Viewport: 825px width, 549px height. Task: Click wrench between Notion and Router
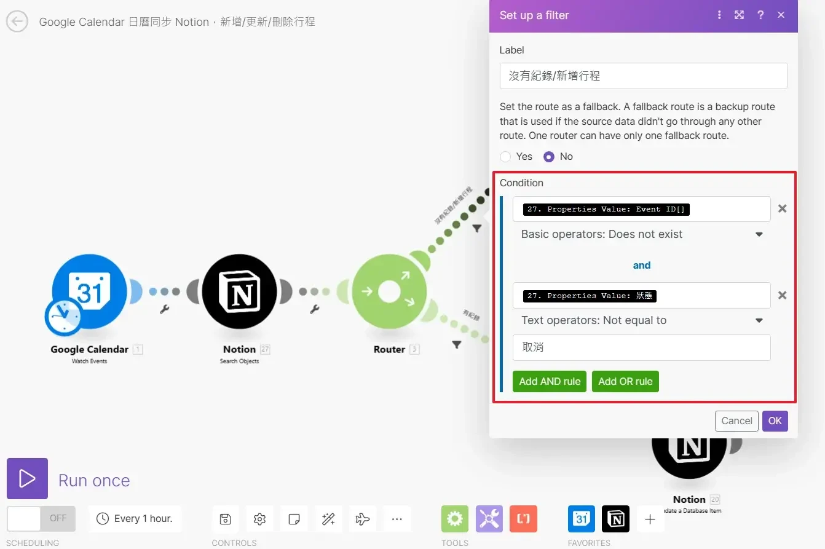(x=315, y=309)
